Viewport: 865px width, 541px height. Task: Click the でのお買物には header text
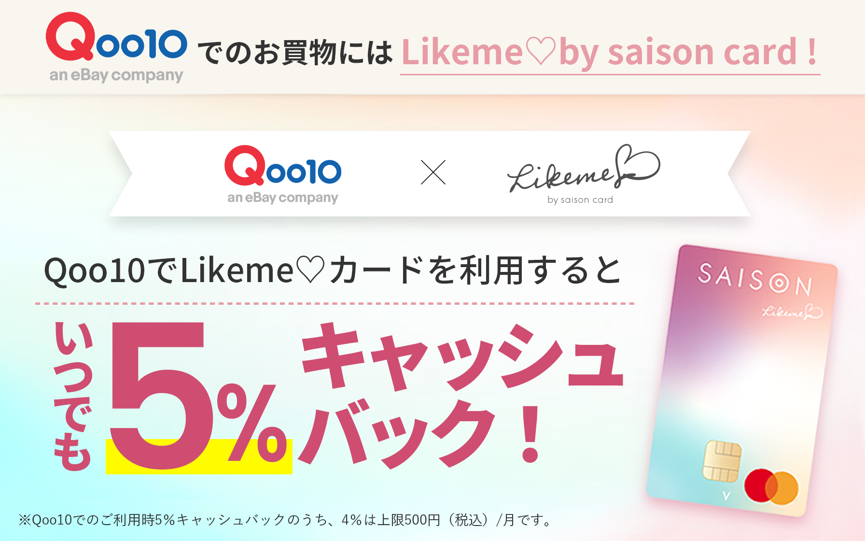coord(295,53)
